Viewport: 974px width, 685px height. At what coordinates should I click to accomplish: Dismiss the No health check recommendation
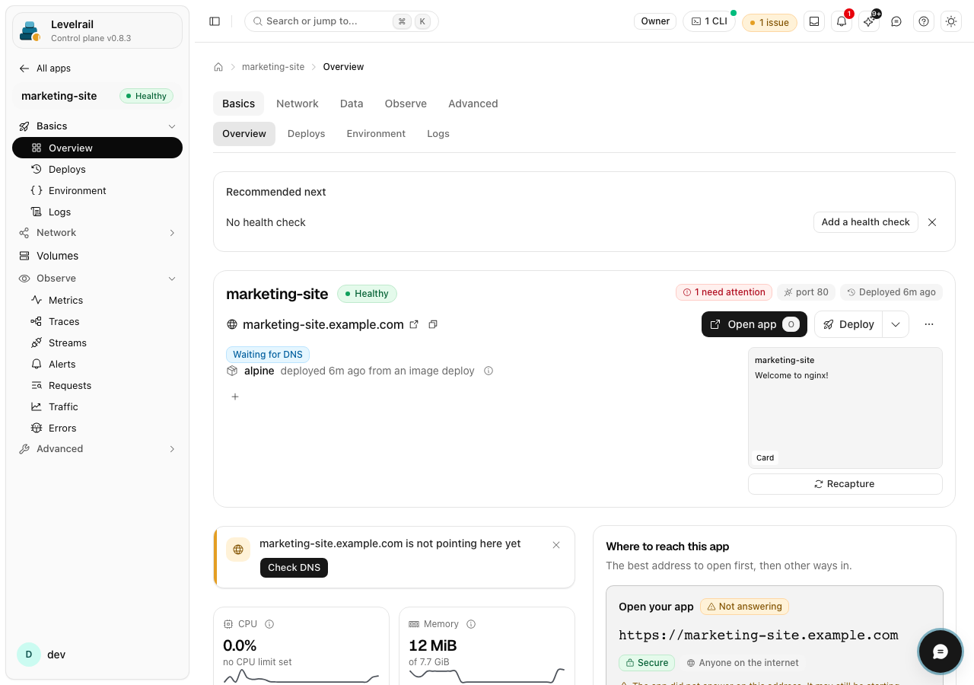point(932,222)
